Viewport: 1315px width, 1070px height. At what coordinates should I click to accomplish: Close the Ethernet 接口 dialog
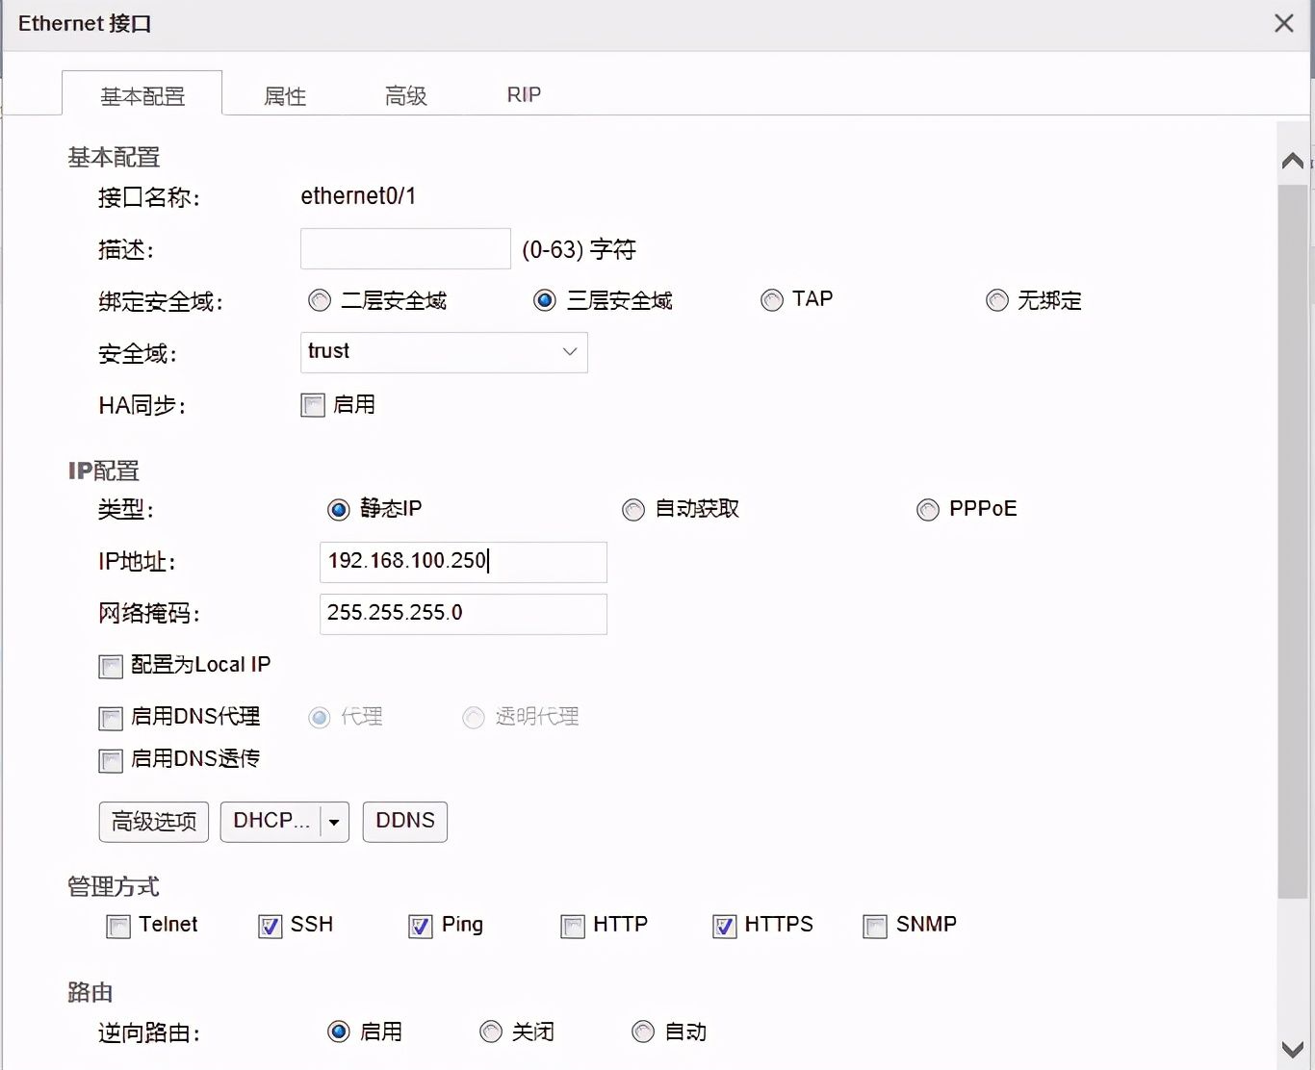point(1284,24)
